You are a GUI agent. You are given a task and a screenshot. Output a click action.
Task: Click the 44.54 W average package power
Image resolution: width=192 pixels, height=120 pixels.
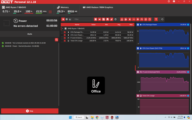tap(118, 32)
